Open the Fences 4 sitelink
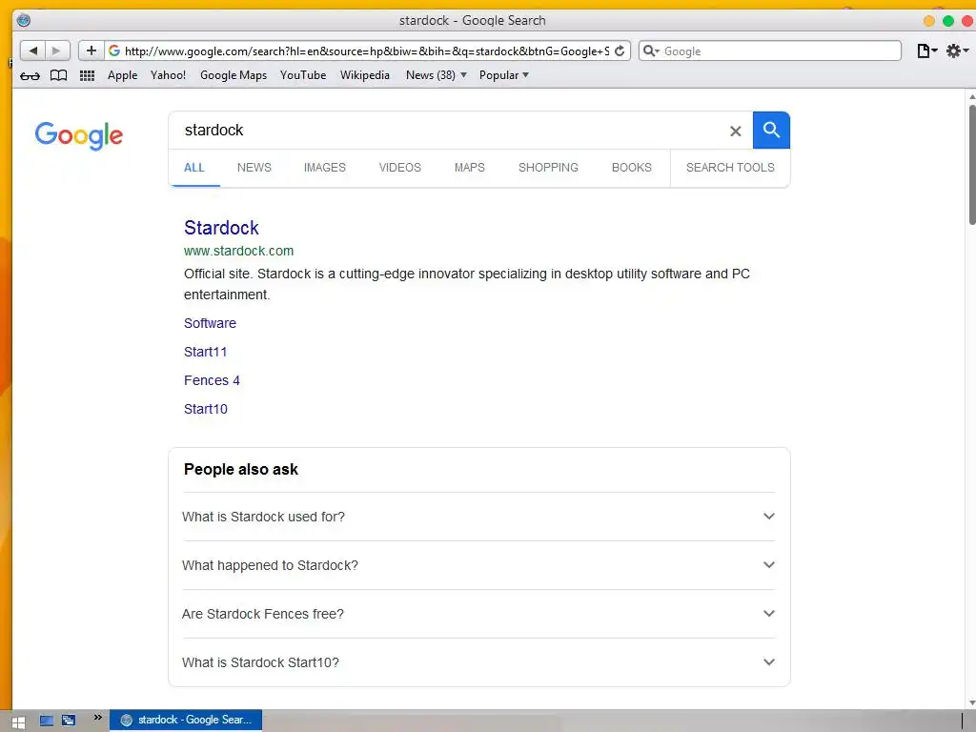Viewport: 976px width, 732px height. pyautogui.click(x=212, y=380)
